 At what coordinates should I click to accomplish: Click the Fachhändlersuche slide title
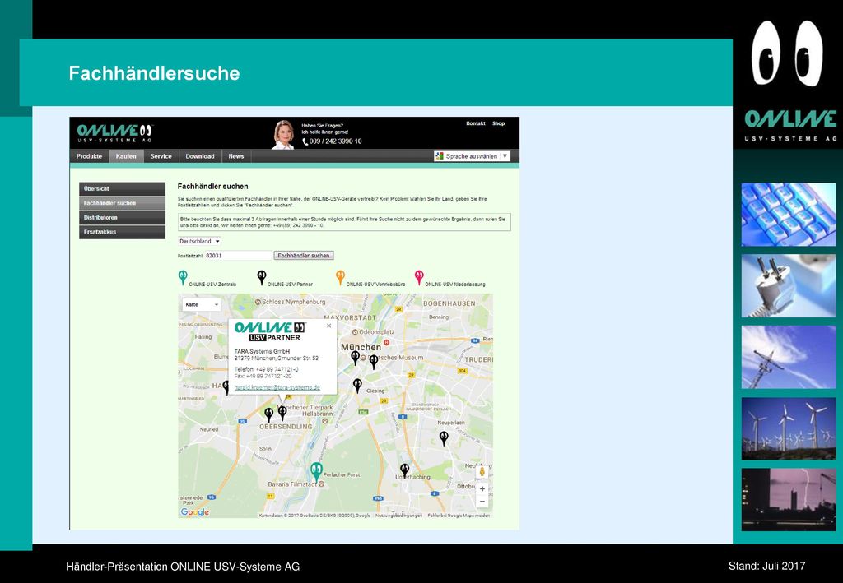154,73
